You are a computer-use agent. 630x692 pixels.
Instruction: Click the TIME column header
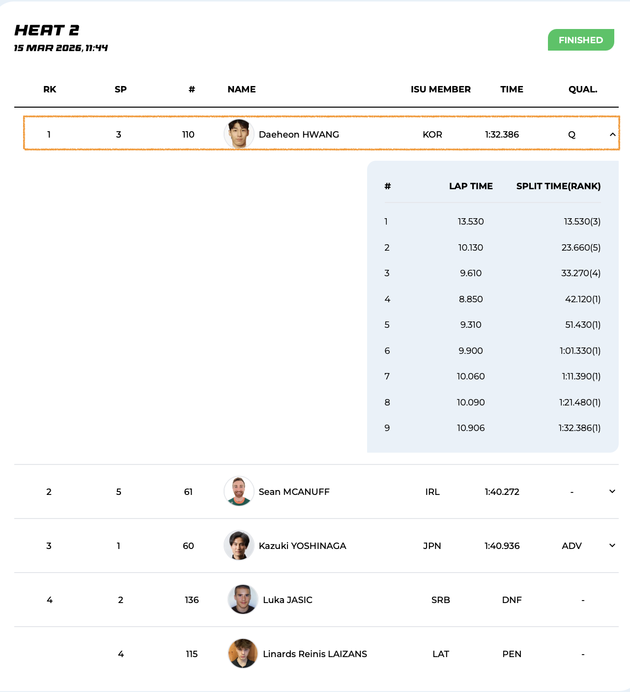point(512,89)
